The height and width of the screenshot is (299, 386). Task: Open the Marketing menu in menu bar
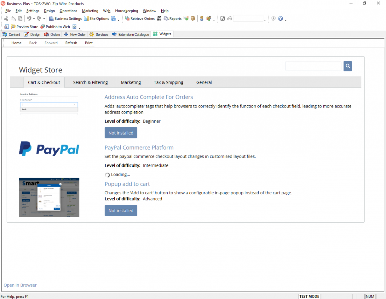tap(90, 11)
